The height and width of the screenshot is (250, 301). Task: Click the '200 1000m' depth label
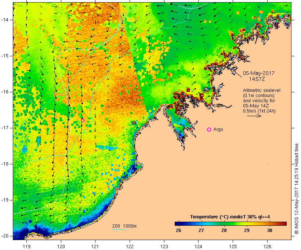point(124,226)
